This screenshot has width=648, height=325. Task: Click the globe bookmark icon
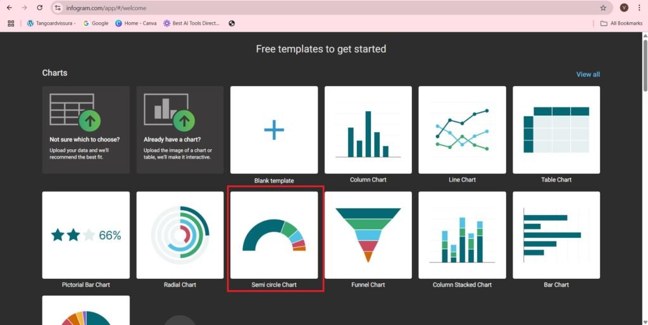click(232, 23)
